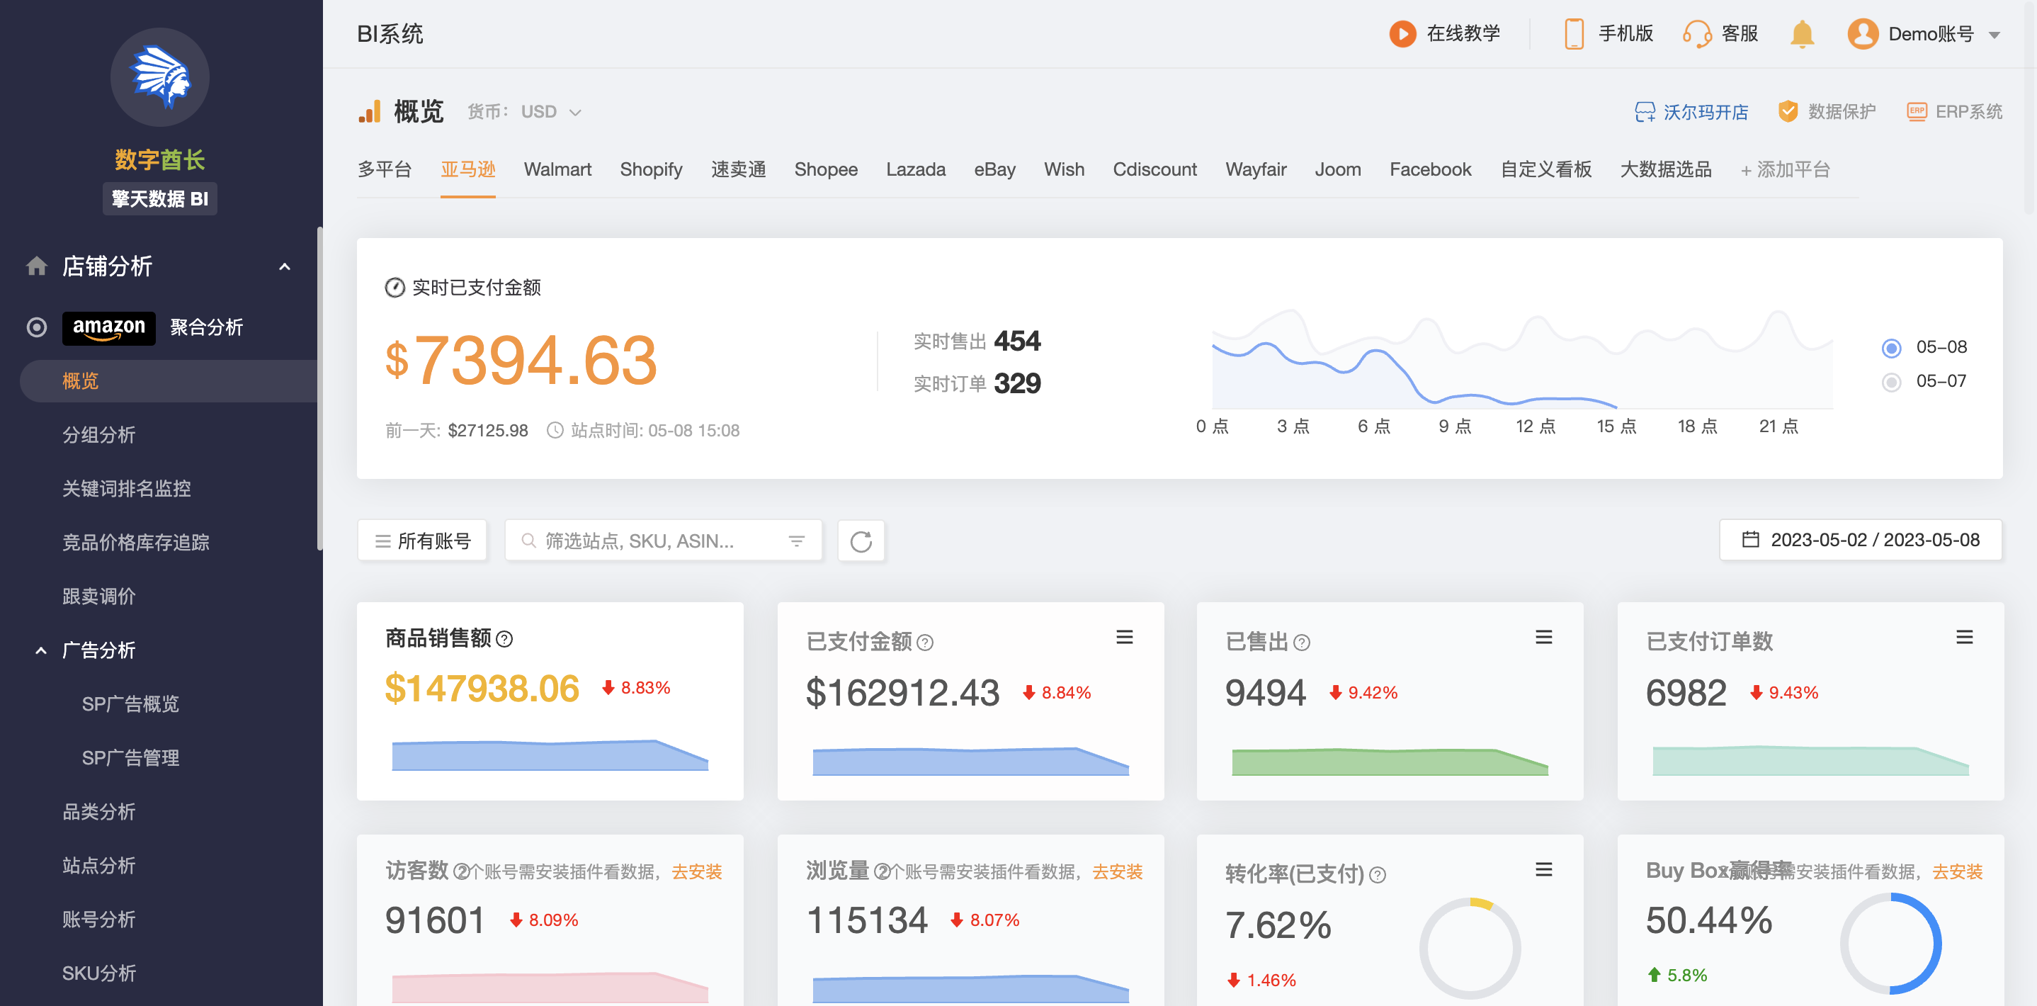Collapse the 店铺分析 sidebar section

(285, 266)
